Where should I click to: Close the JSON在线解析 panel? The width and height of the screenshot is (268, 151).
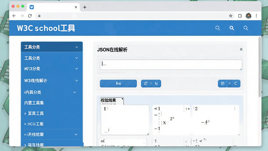point(241,49)
